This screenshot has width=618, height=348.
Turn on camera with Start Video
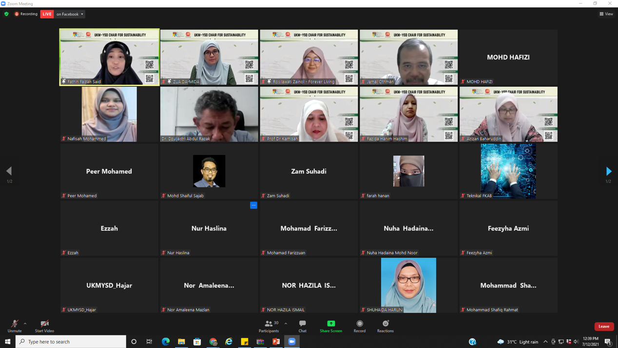coord(44,326)
